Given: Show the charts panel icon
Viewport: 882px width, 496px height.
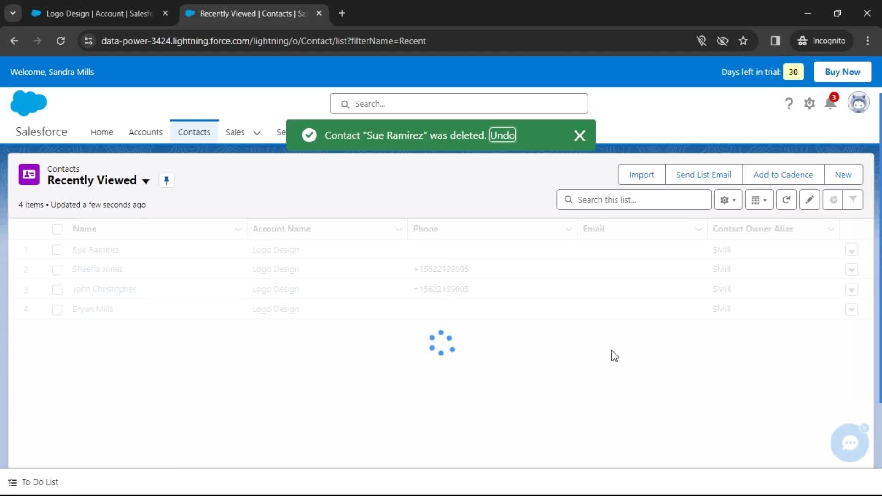Looking at the screenshot, I should coord(833,200).
